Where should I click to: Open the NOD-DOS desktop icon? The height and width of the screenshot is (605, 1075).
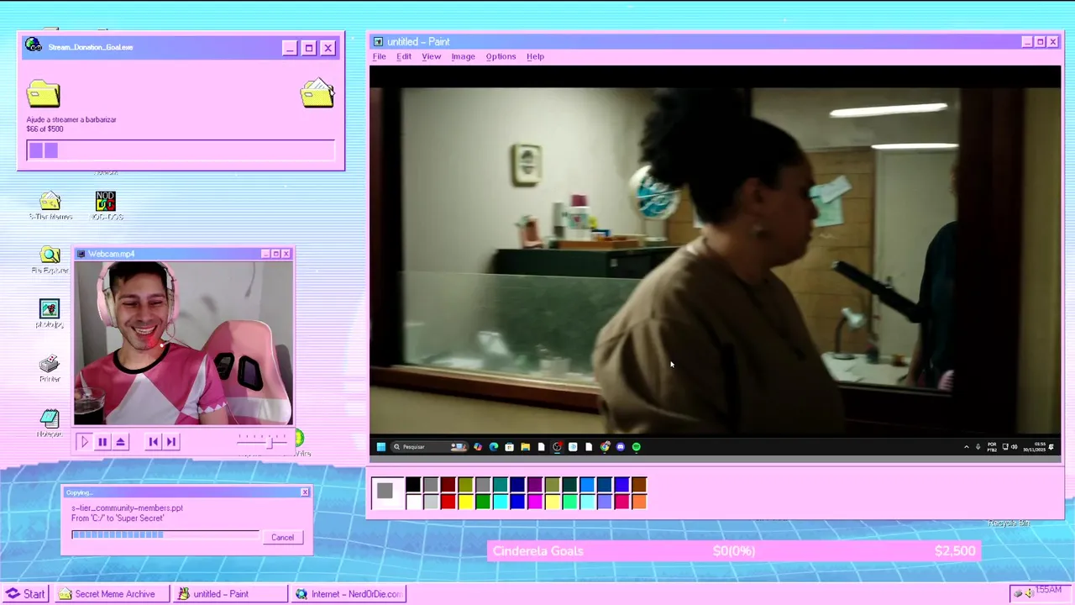pyautogui.click(x=106, y=206)
